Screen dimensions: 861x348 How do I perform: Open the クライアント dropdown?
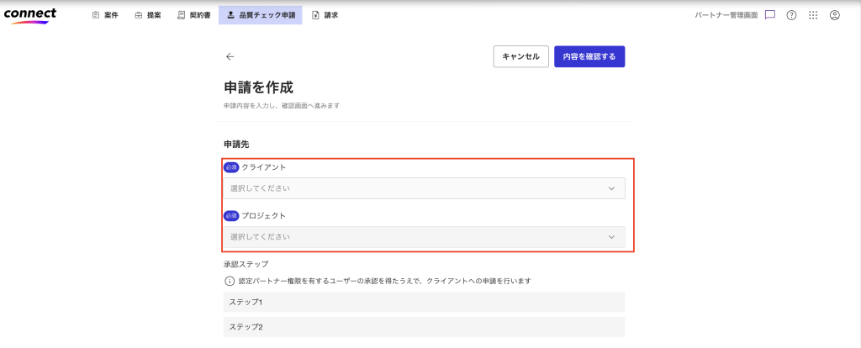(x=424, y=188)
